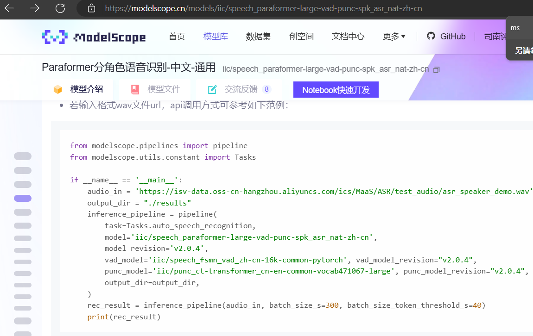
Task: Click 'from modelscope.pipelines import pipeline' line
Action: point(159,146)
